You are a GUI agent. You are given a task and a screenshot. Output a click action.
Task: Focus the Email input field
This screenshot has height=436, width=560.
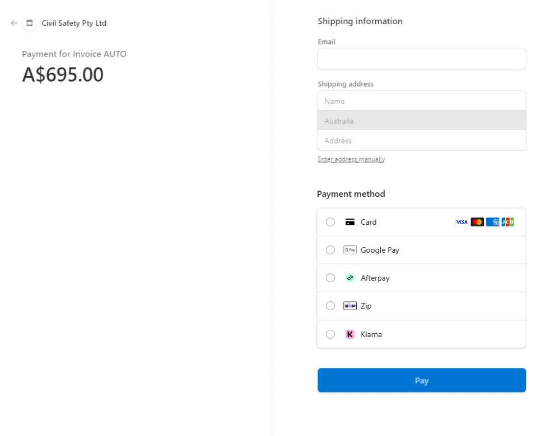422,59
